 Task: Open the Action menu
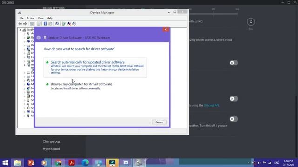coord(31,19)
